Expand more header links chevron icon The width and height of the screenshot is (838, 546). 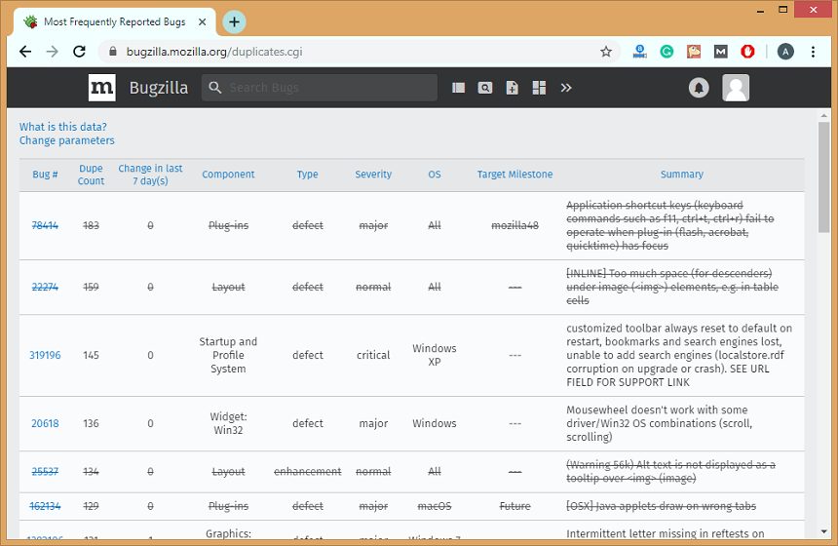566,88
